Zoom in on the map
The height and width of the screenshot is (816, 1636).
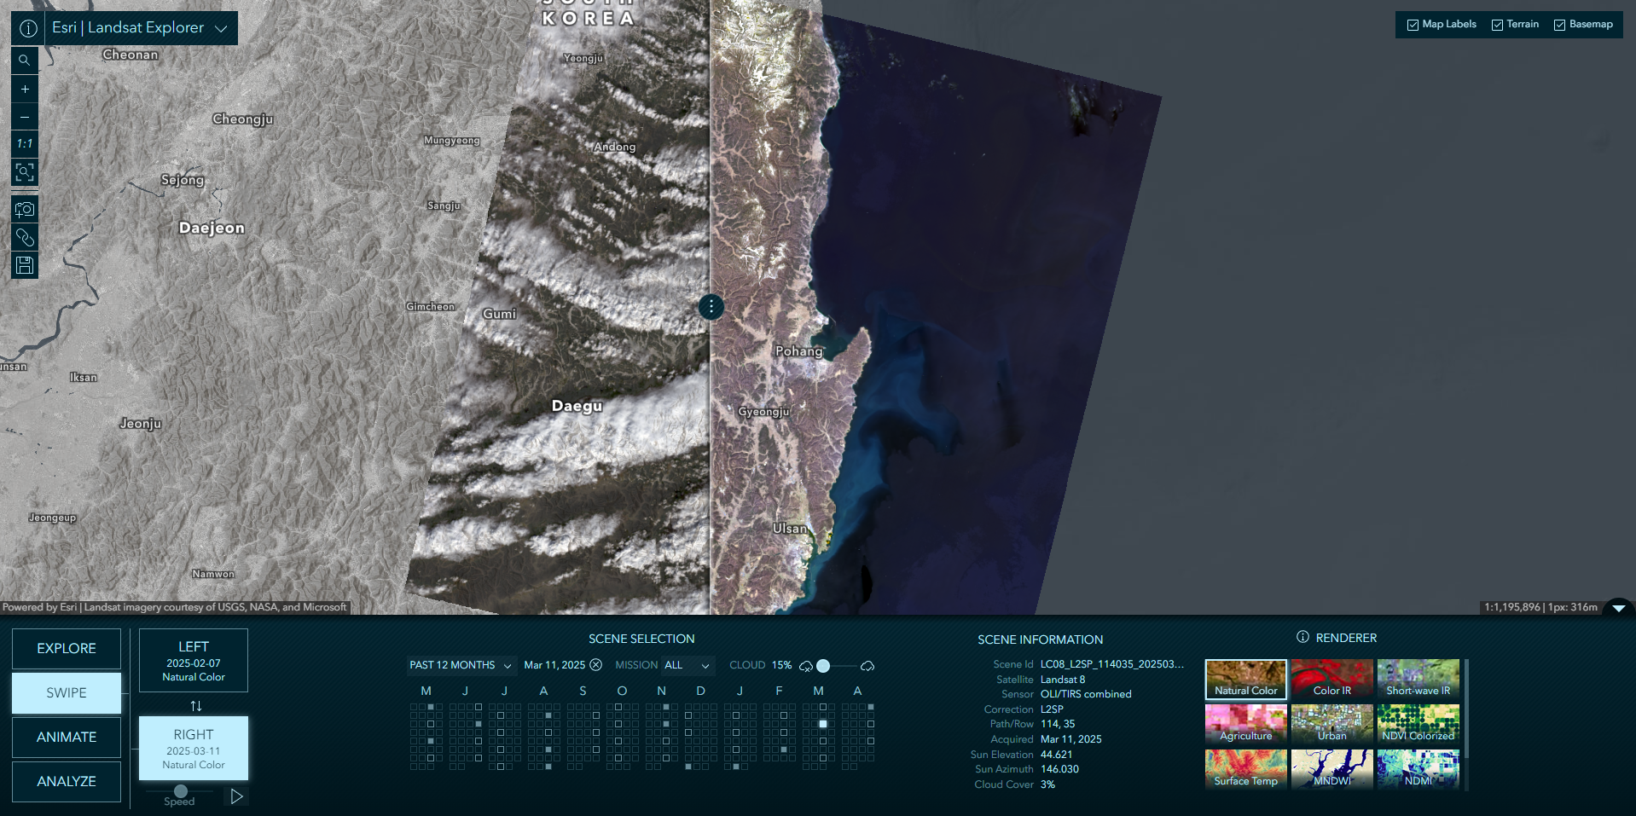(x=25, y=89)
